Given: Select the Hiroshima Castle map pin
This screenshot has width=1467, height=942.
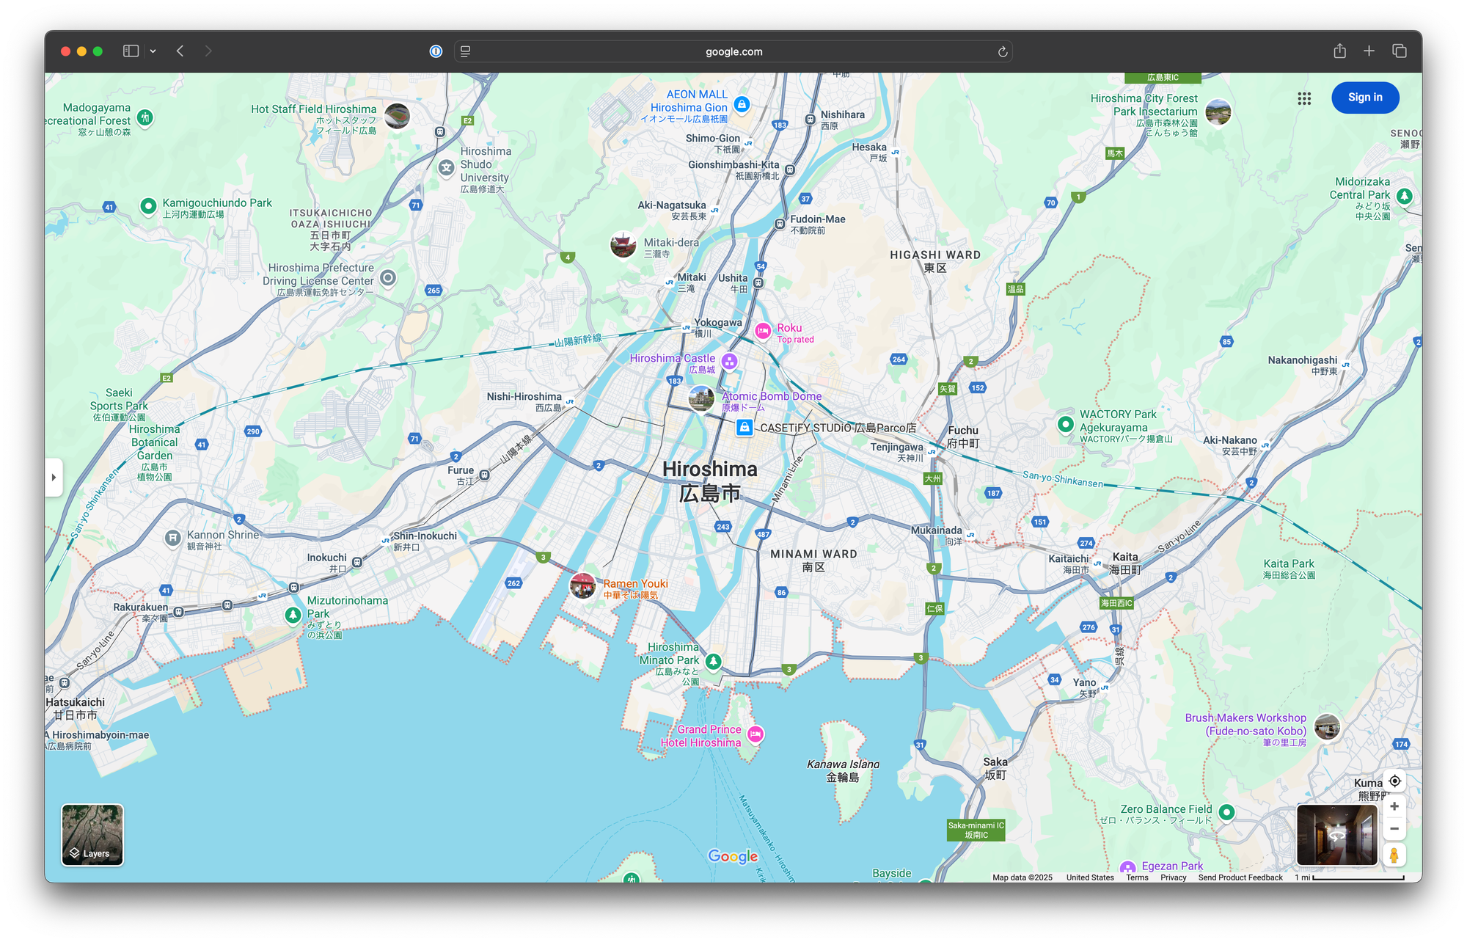Looking at the screenshot, I should pos(729,361).
